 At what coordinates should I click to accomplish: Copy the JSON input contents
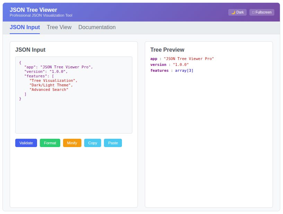click(92, 143)
